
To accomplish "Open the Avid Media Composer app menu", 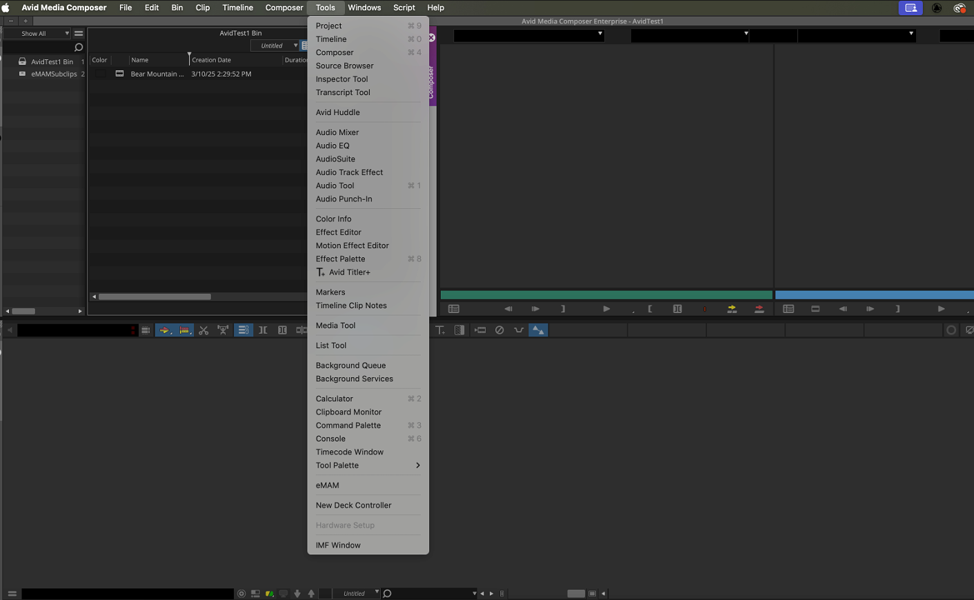I will tap(64, 8).
